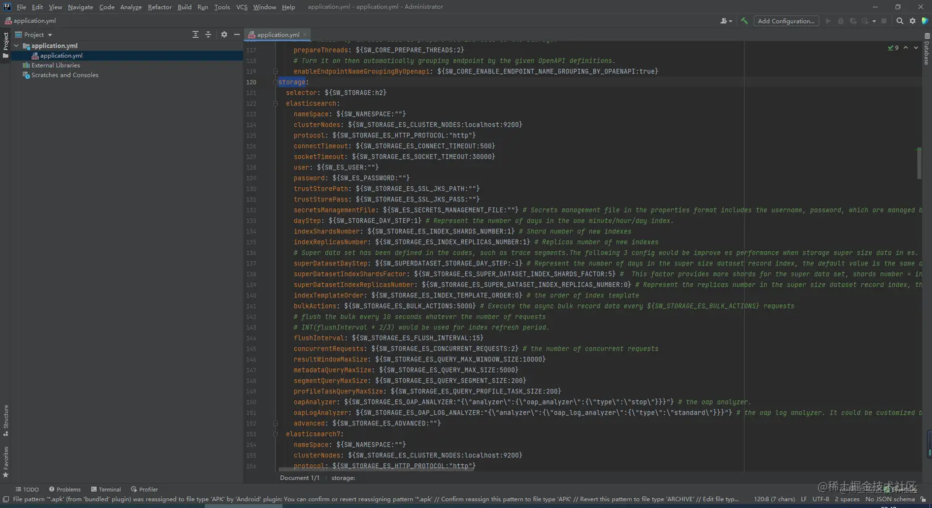Image resolution: width=932 pixels, height=508 pixels.
Task: Click the inspections checkmark with 9
Action: (x=893, y=47)
